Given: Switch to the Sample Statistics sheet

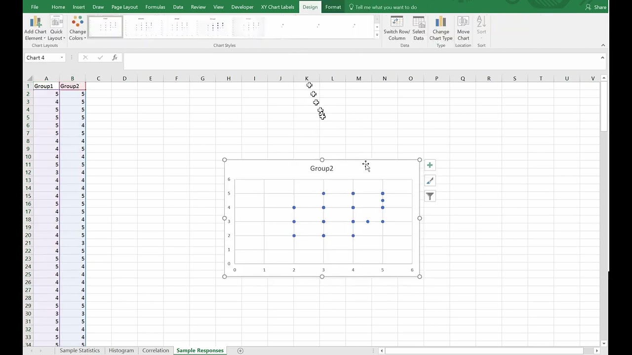Looking at the screenshot, I should click(79, 351).
